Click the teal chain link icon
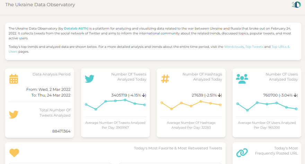The width and height of the screenshot is (305, 164). coord(242,153)
